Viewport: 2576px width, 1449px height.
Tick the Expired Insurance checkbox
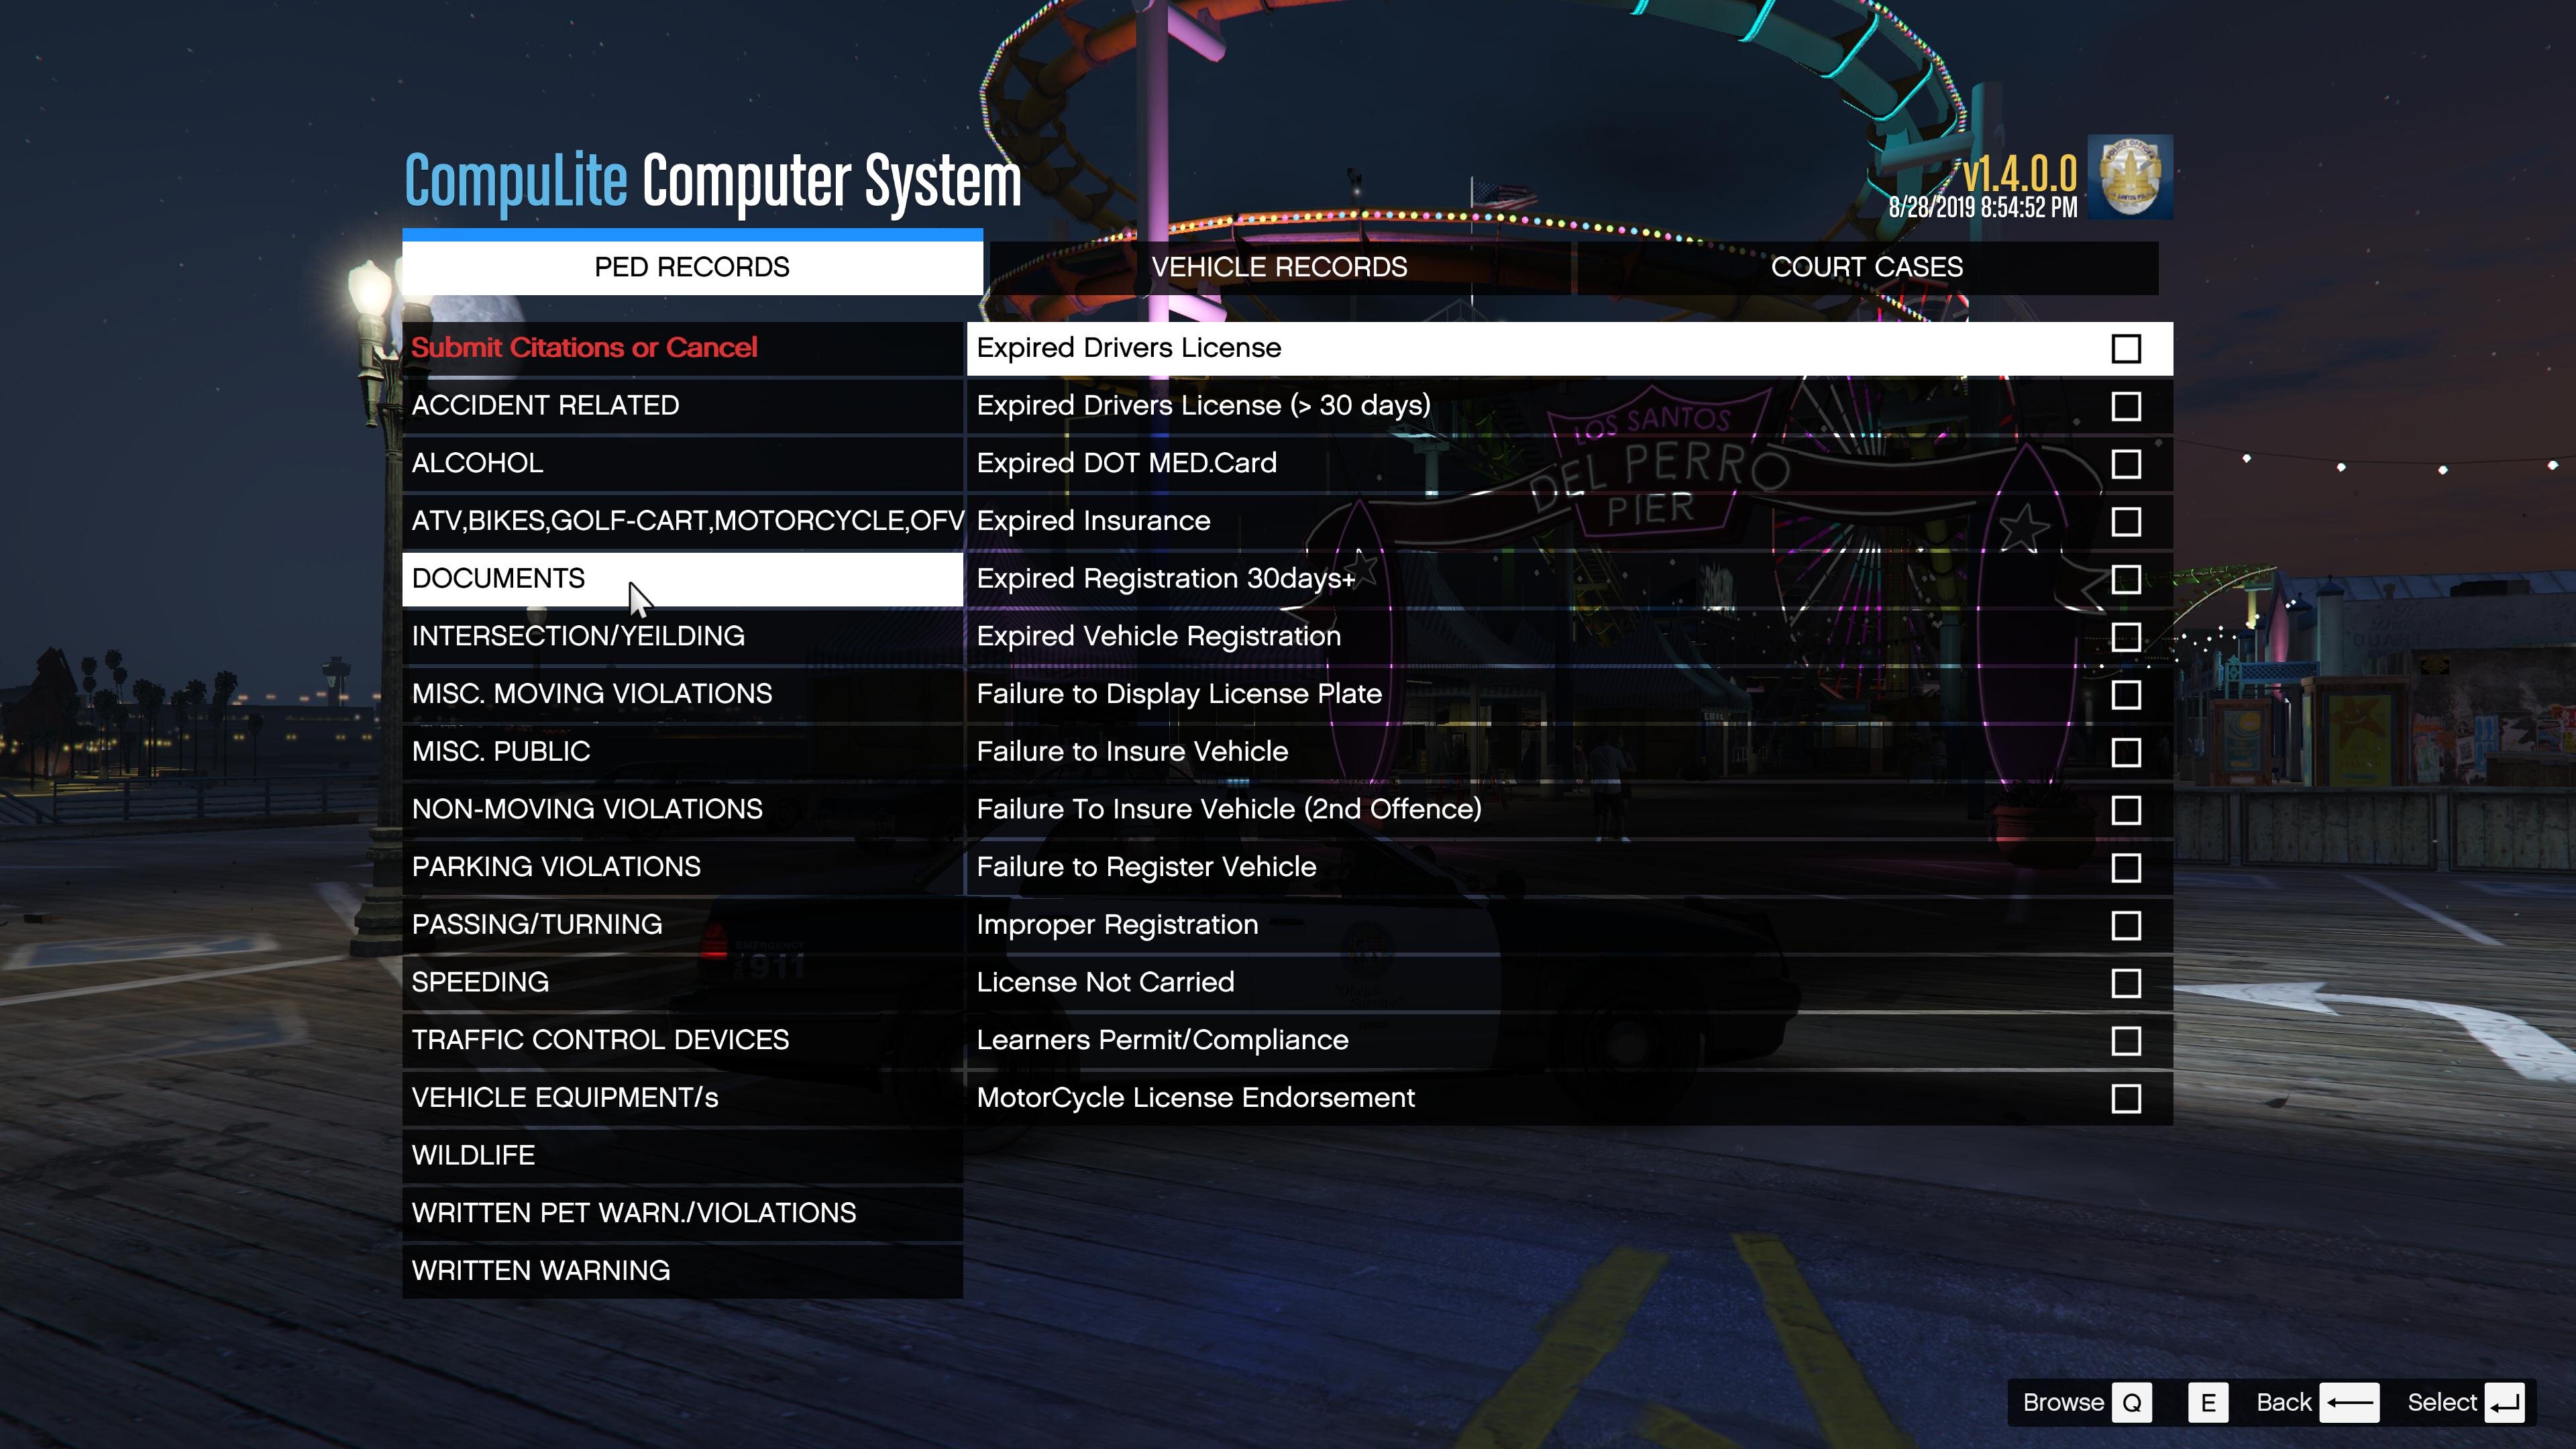[2125, 522]
